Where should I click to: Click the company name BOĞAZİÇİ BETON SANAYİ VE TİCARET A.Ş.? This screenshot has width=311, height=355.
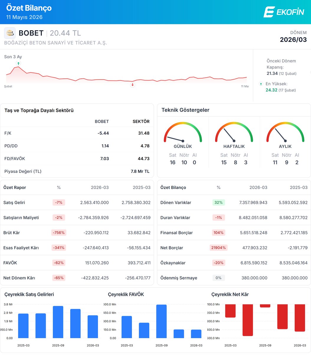point(55,43)
